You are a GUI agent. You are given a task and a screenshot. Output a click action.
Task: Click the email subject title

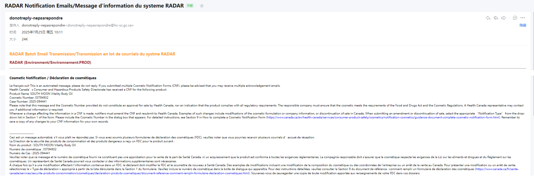[x=94, y=6]
